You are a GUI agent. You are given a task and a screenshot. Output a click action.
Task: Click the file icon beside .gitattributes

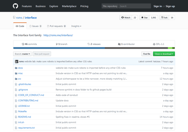(16, 84)
